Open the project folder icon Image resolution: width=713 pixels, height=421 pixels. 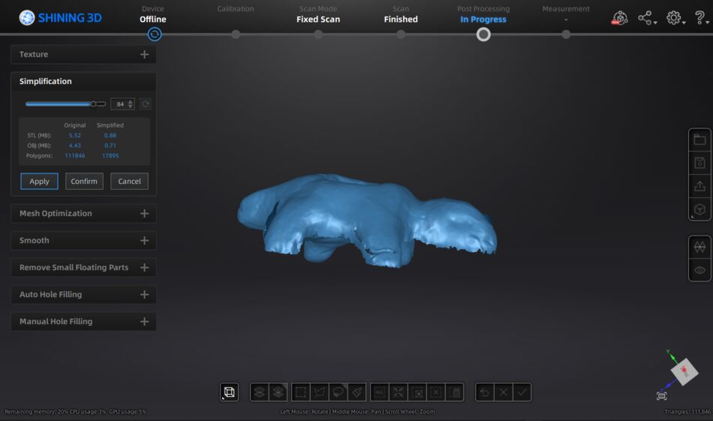pos(699,140)
